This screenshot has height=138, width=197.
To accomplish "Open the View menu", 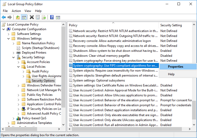I will (x=28, y=11).
